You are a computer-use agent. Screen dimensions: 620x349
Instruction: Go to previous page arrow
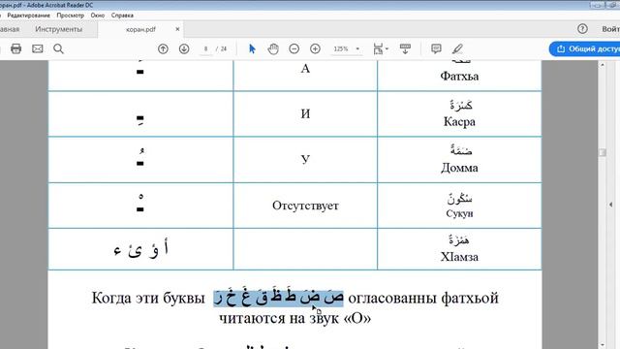click(163, 48)
